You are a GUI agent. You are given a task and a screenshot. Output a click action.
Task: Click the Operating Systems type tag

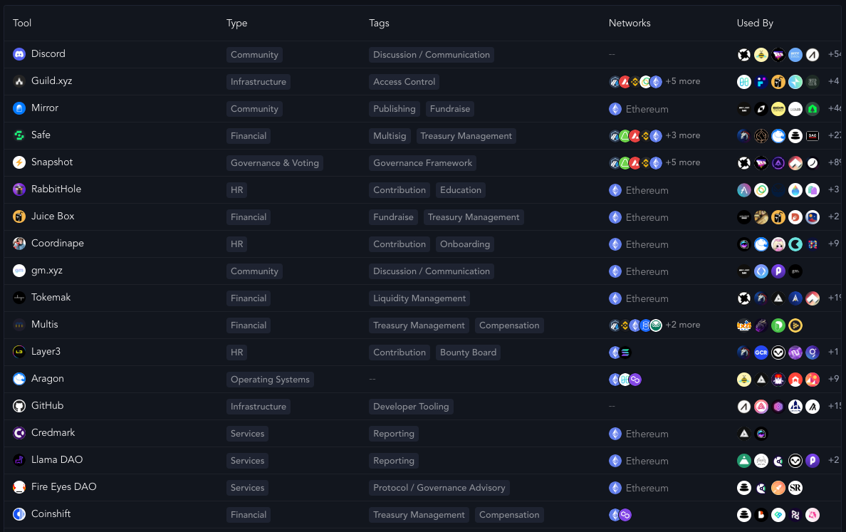pos(270,380)
